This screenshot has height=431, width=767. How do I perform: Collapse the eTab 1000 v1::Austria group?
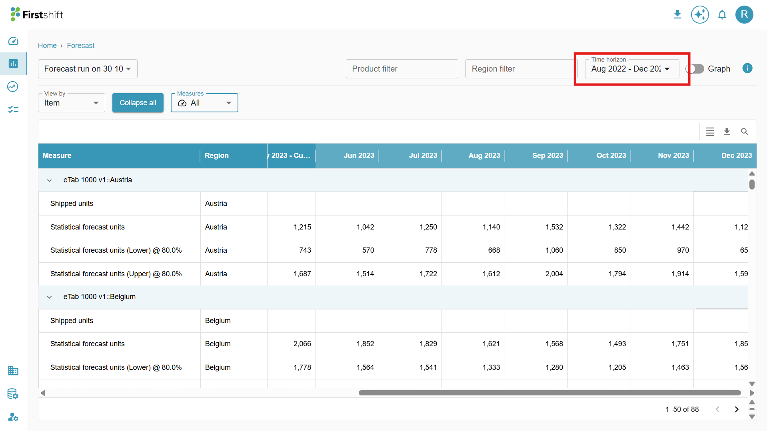(49, 180)
